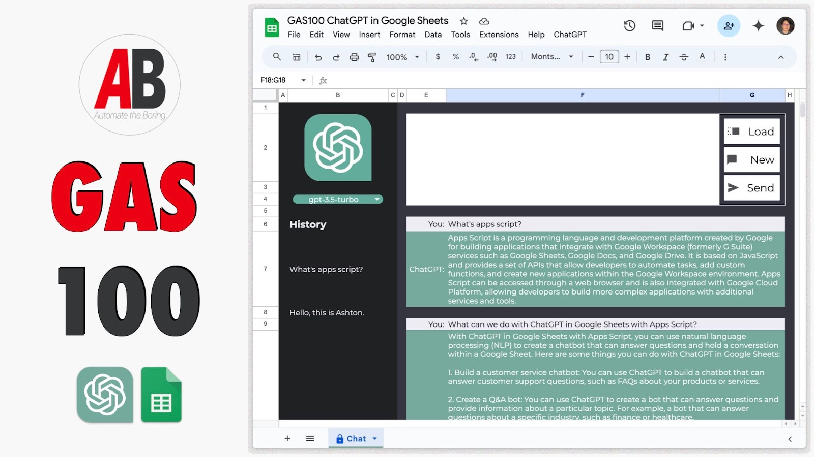The height and width of the screenshot is (457, 814).
Task: Open the Data menu
Action: tap(433, 35)
